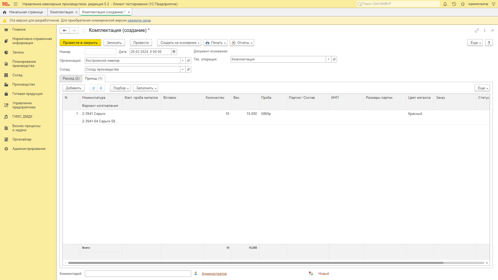Click the Администрирование gear icon
Viewport: 498px width, 280px height.
6,149
